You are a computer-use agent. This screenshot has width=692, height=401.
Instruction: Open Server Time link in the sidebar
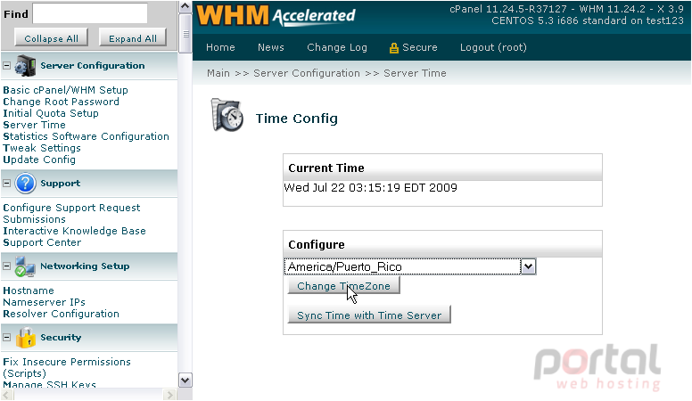point(34,125)
